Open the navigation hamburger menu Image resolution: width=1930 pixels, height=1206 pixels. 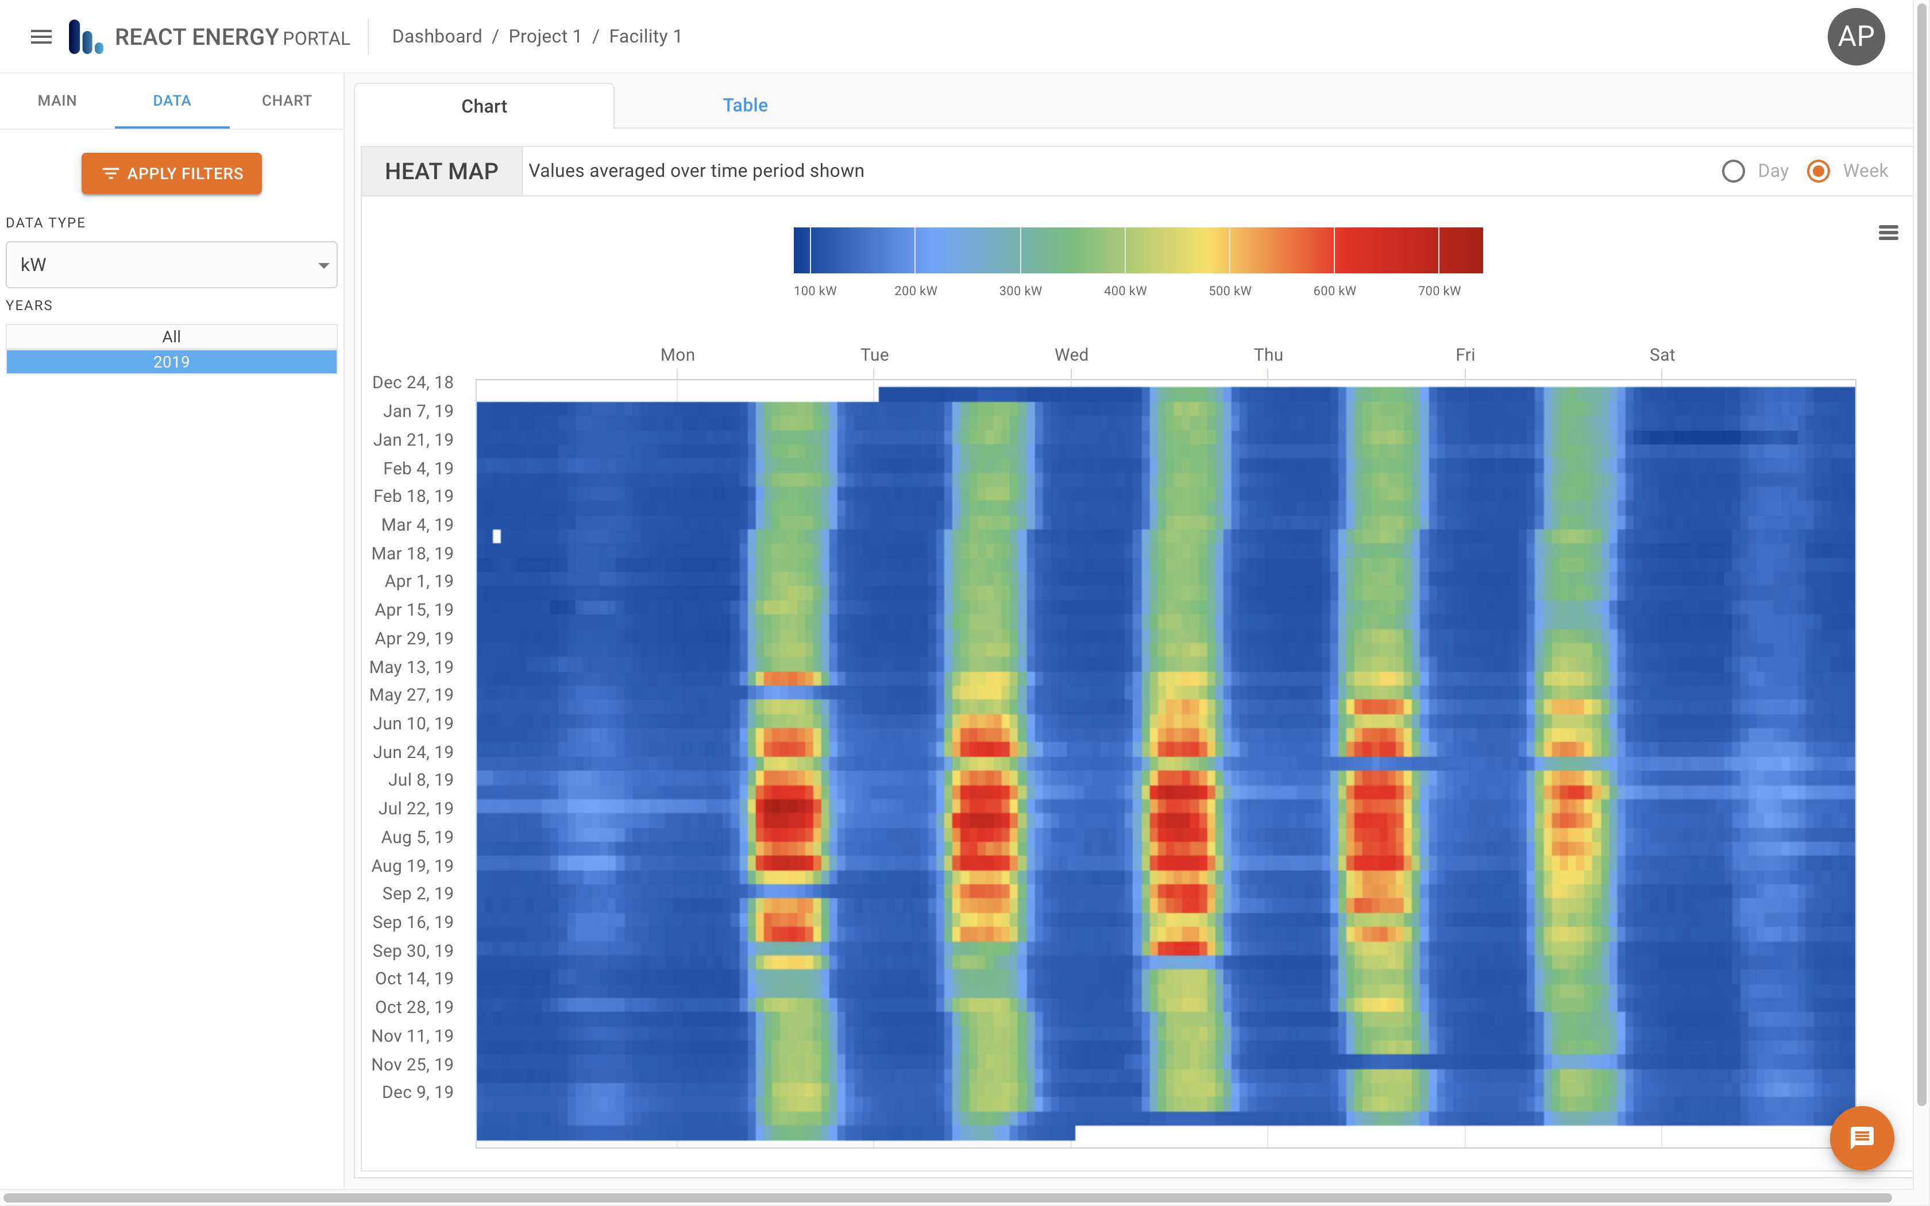point(40,36)
